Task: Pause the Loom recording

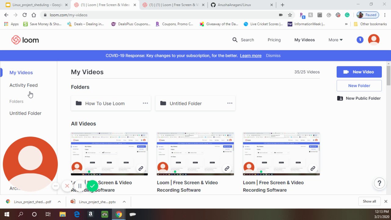Action: pos(79,186)
